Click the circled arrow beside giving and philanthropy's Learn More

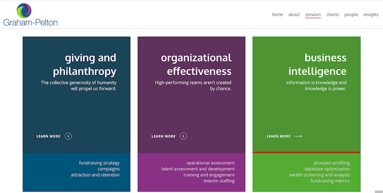click(68, 136)
